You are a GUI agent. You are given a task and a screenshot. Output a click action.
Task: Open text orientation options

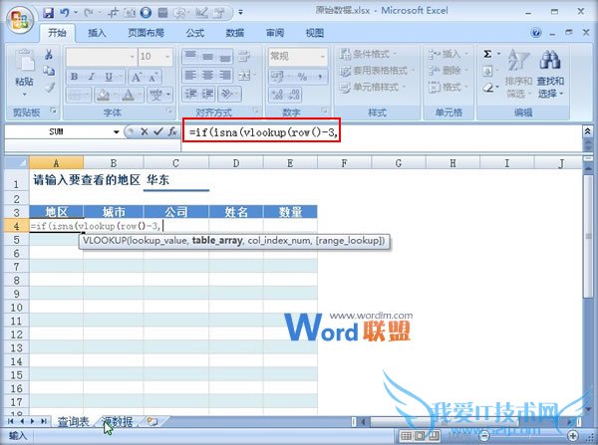tap(229, 94)
